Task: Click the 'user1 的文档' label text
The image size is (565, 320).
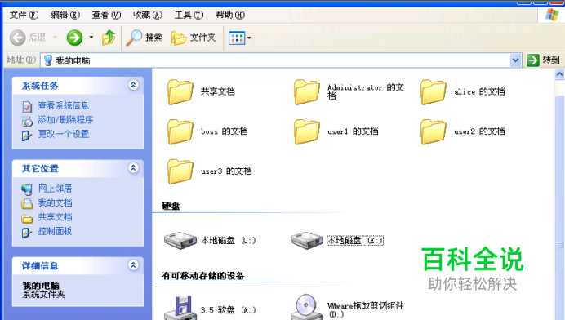Action: [x=353, y=131]
